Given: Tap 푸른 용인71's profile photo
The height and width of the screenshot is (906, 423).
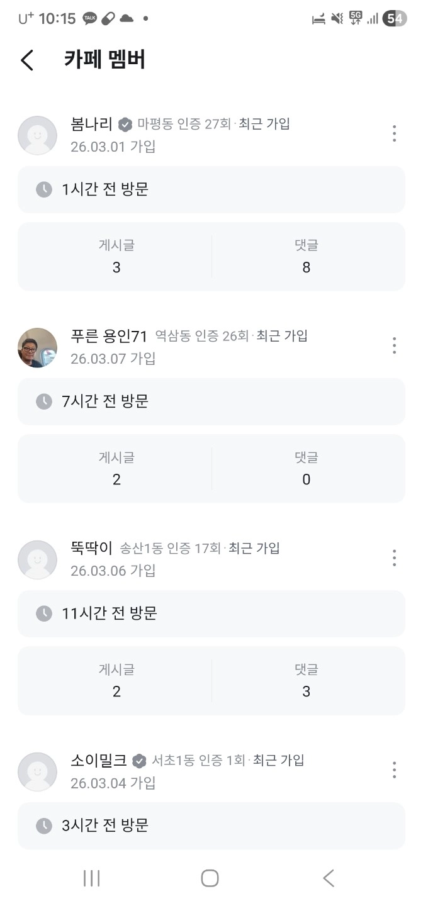Looking at the screenshot, I should (37, 347).
